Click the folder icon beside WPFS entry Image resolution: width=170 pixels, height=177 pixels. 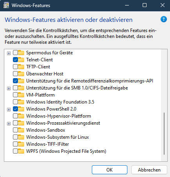(x=21, y=151)
